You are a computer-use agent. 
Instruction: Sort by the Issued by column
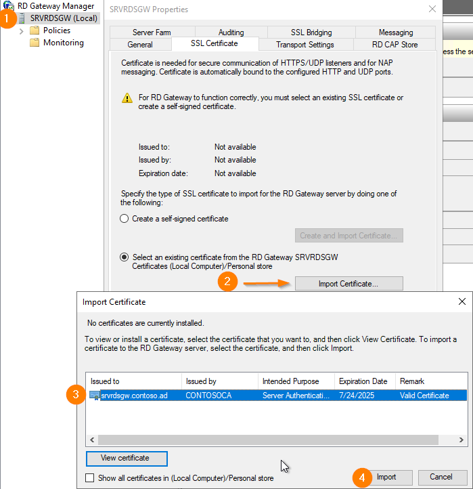pyautogui.click(x=220, y=381)
